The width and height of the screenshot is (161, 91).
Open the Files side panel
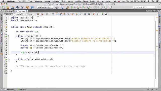pyautogui.click(x=2, y=32)
